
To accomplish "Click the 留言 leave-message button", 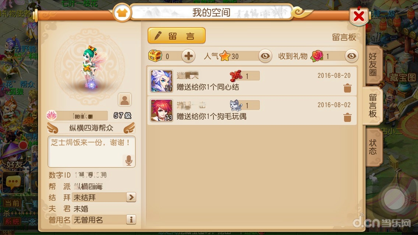I will pos(177,36).
